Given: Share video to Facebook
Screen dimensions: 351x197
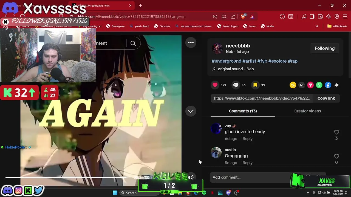Looking at the screenshot, I should coord(328,85).
